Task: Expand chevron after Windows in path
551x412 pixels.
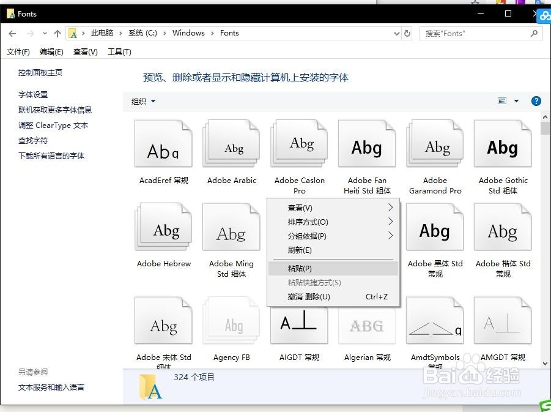Action: (x=212, y=34)
